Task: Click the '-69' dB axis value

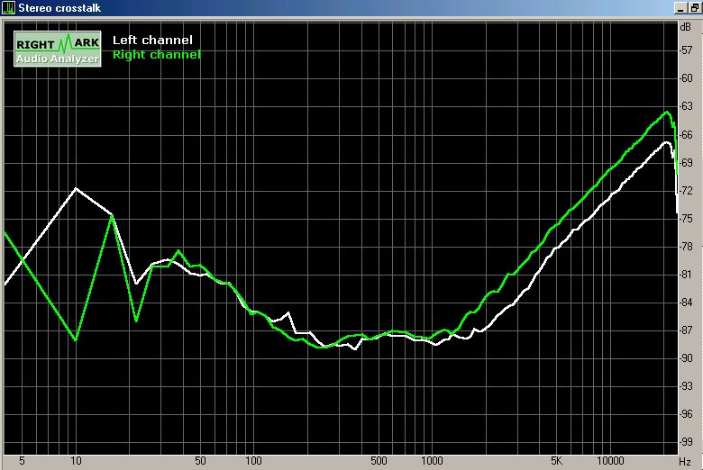Action: pyautogui.click(x=686, y=163)
